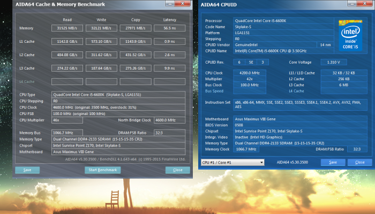375x214 pixels.
Task: Click the North Bridge Clock 4600.0 MHz field
Action: [x=170, y=120]
